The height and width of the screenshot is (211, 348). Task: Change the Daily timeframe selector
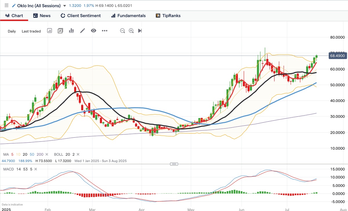[x=12, y=31]
